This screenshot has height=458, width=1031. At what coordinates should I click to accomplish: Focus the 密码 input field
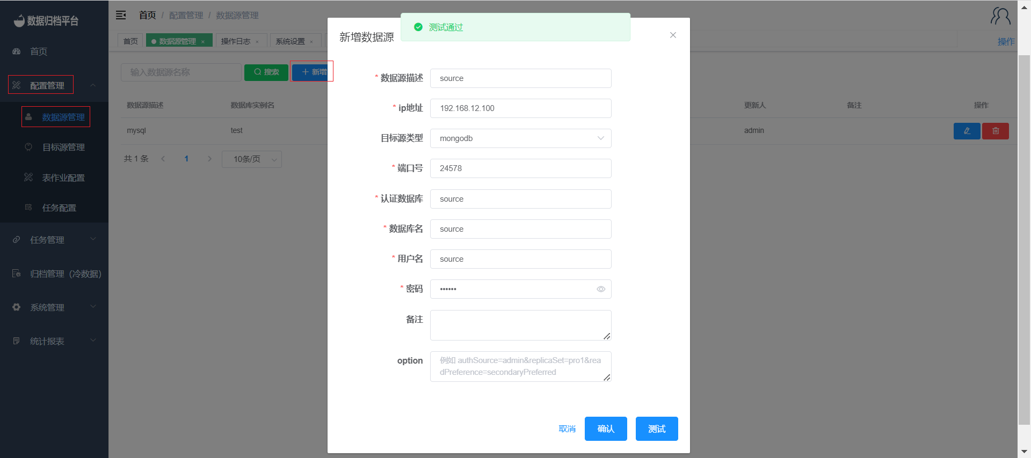pos(520,289)
